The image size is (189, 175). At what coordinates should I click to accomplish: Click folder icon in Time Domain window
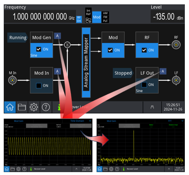tap(12, 169)
